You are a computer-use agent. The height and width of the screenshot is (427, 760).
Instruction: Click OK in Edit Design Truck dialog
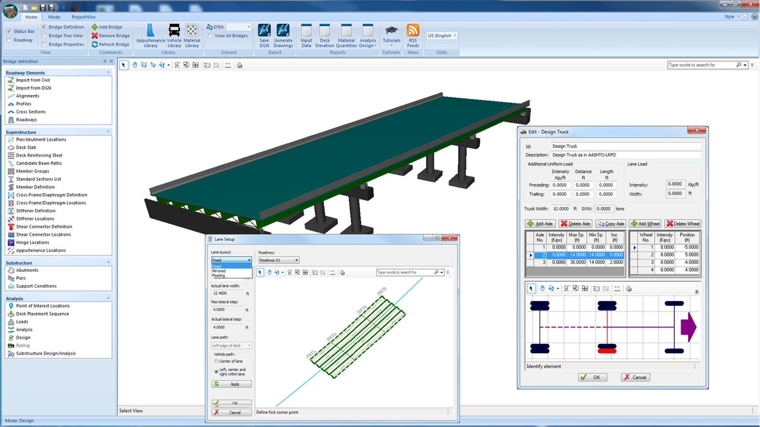[593, 377]
